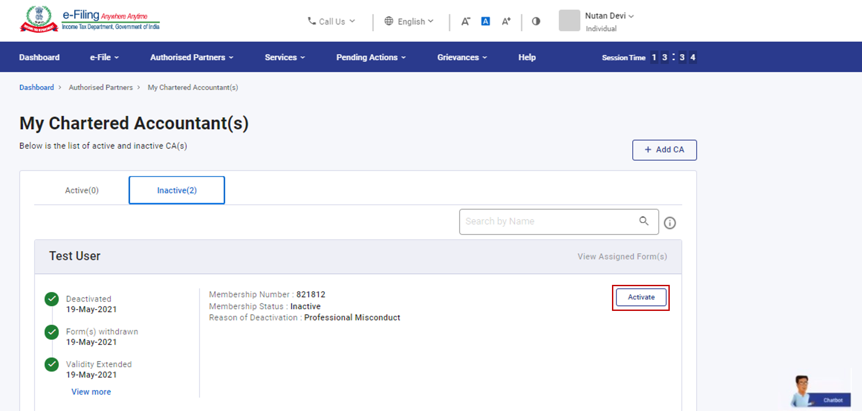Increase font size with A+ icon

pos(506,21)
